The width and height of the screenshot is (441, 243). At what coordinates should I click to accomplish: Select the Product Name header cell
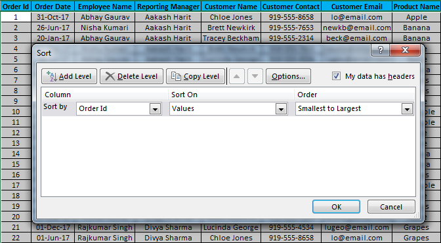pyautogui.click(x=417, y=6)
